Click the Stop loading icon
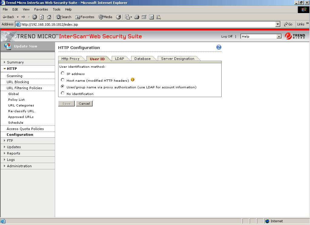 tap(35, 17)
